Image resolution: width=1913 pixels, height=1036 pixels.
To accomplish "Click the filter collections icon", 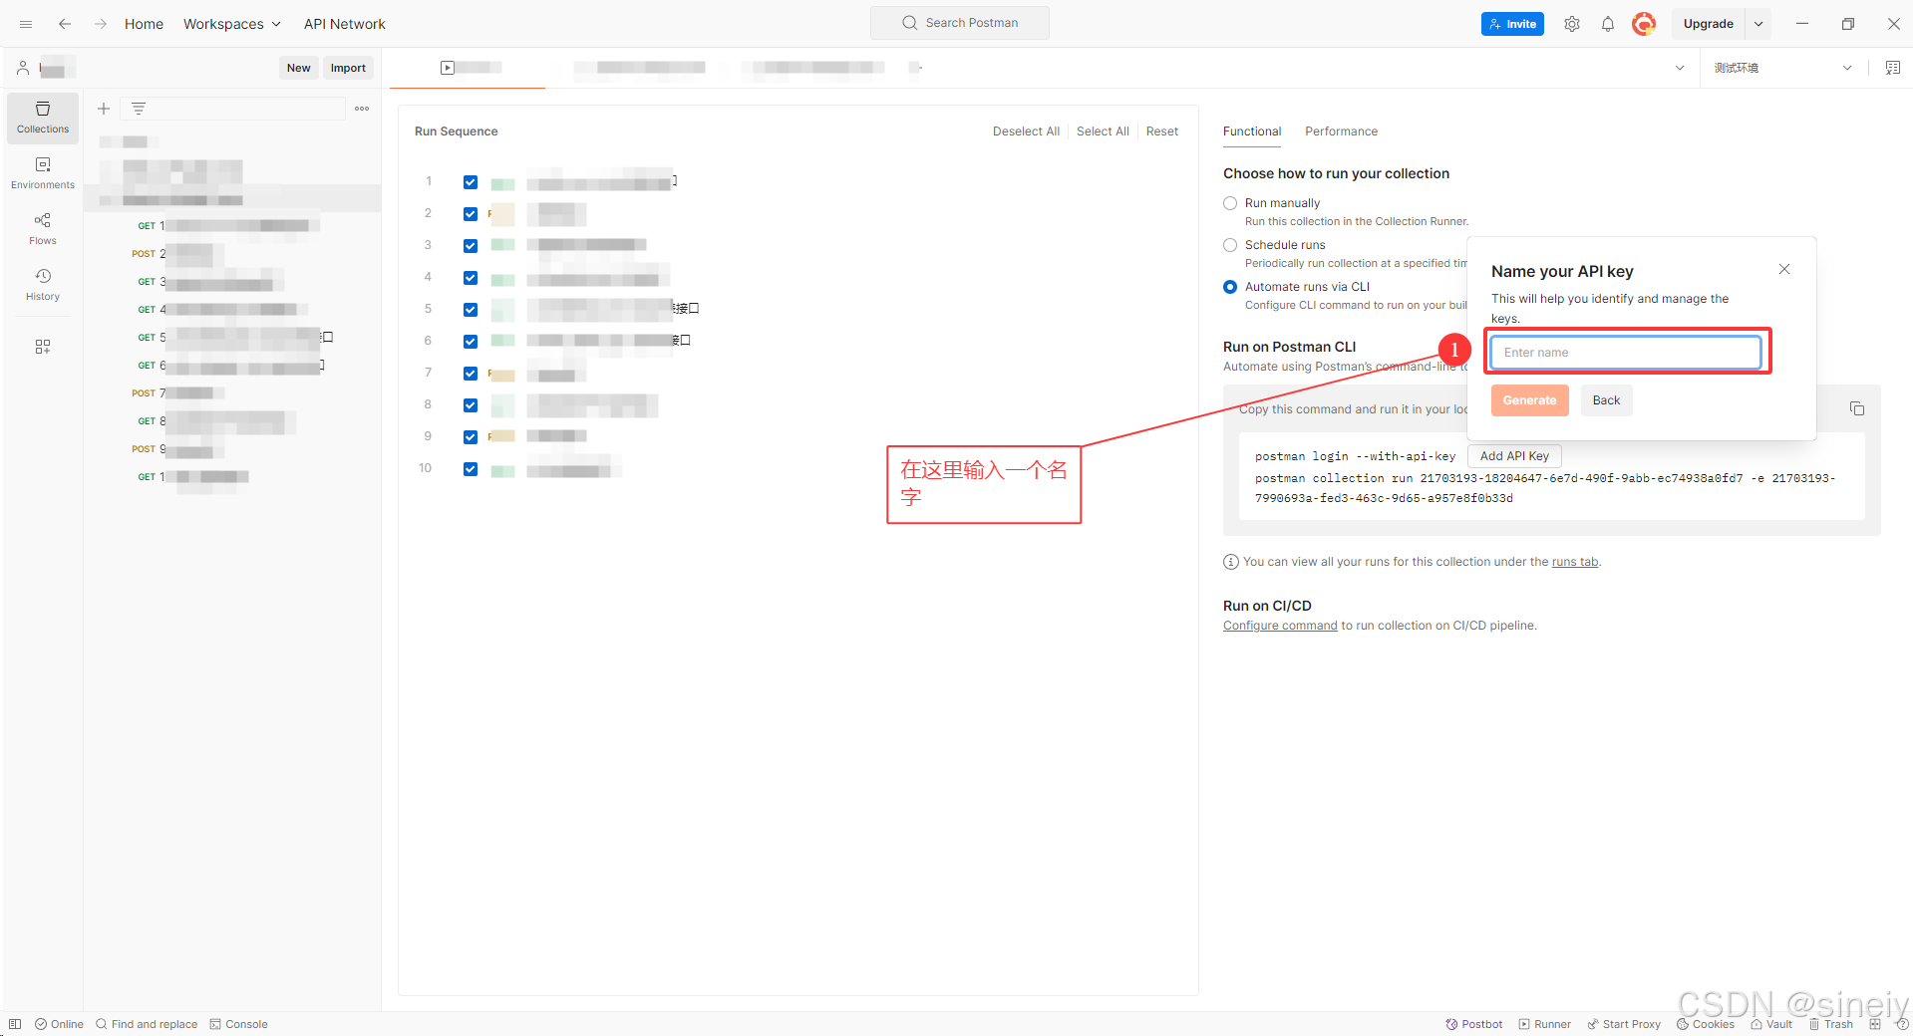I will click(139, 109).
